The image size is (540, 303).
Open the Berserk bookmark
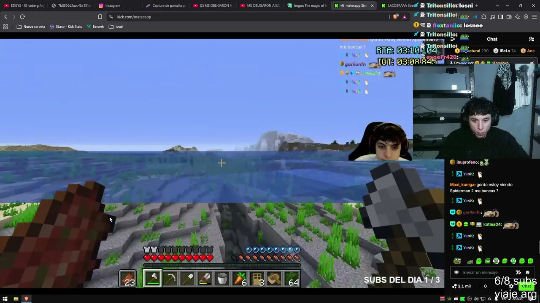pos(95,27)
